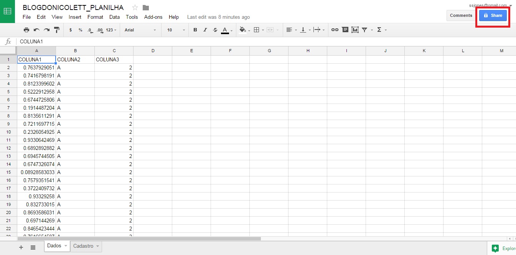
Task: Open the Arial font dropdown
Action: 140,30
